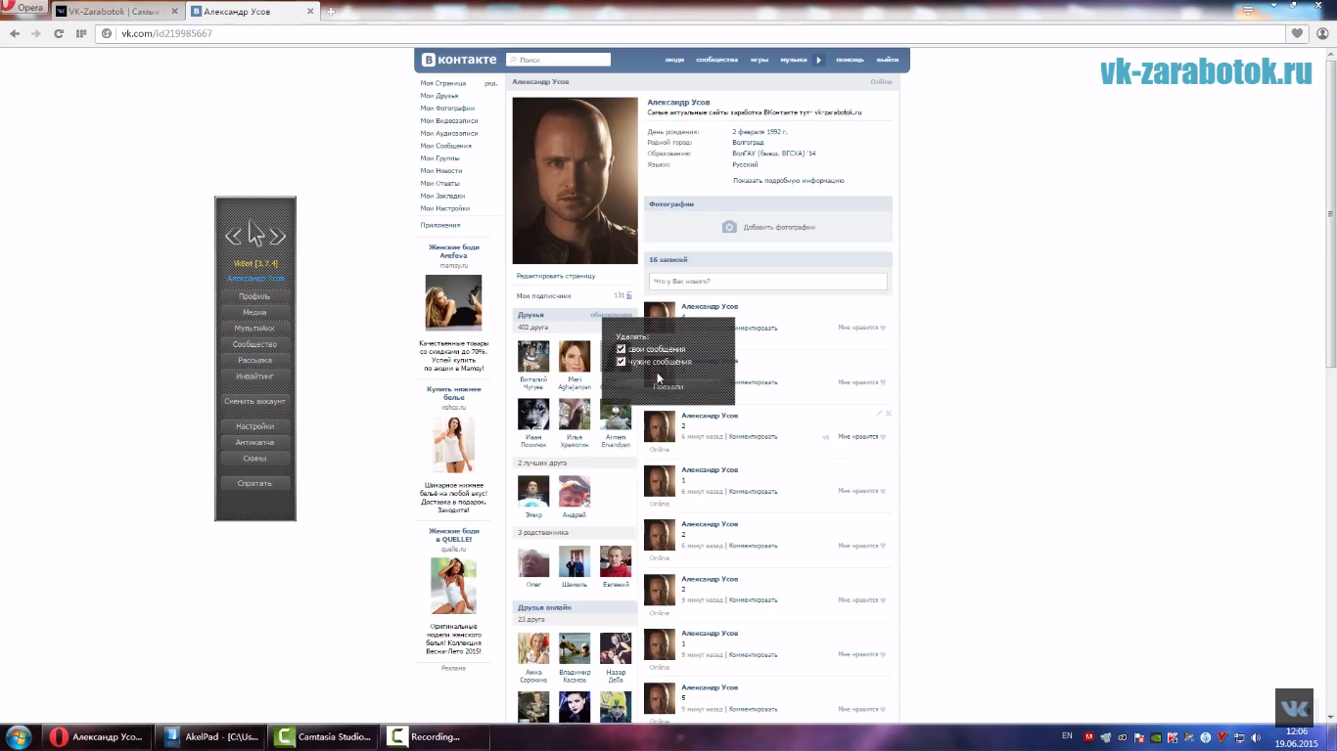Click the address bar with vk.com/id219985667
Image resolution: width=1337 pixels, height=751 pixels.
(x=690, y=33)
